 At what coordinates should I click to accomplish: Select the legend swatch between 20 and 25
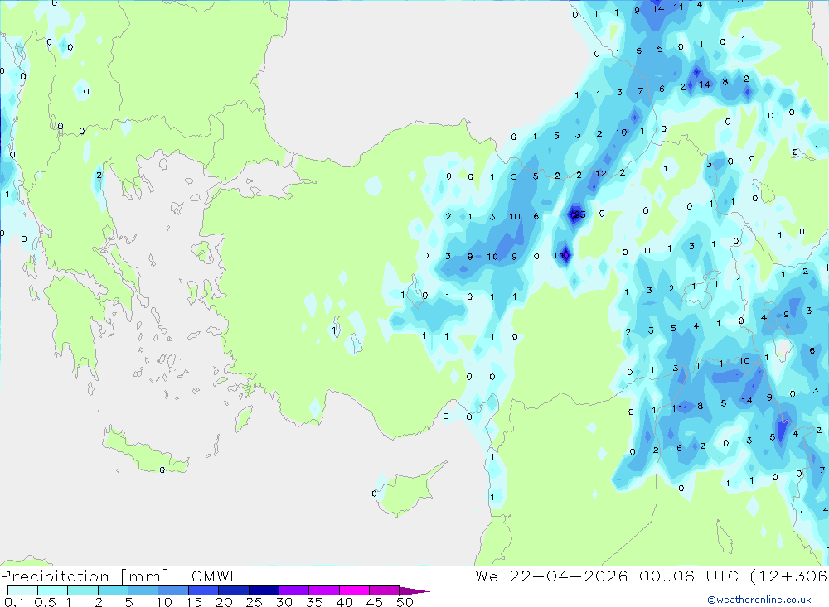click(233, 590)
